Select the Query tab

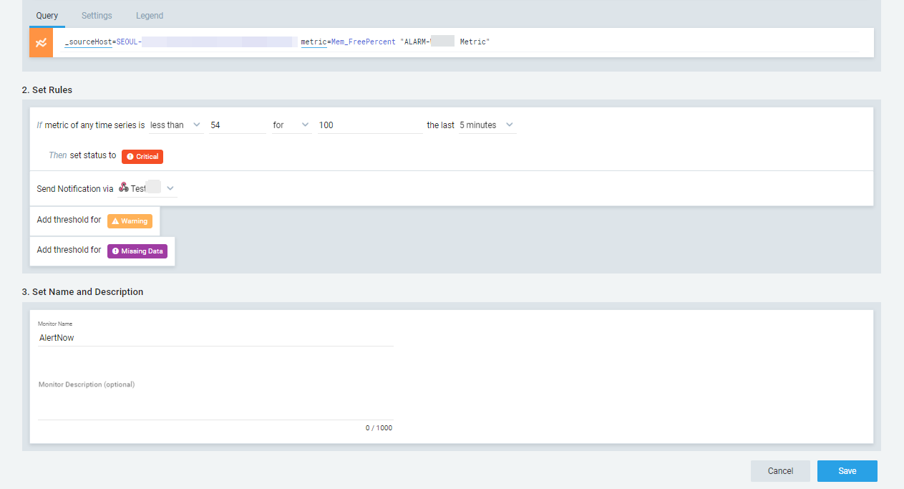tap(47, 16)
